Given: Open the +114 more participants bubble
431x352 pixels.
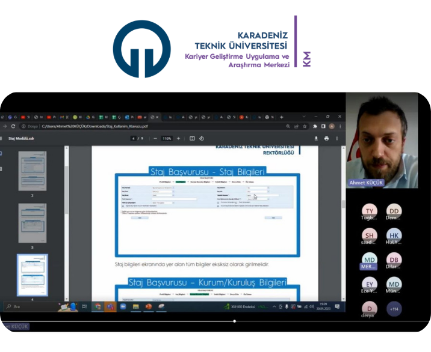Looking at the screenshot, I should point(394,309).
